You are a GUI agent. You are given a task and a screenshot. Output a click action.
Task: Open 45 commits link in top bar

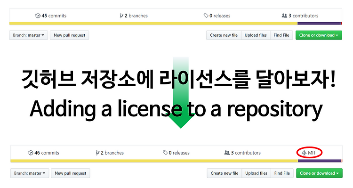coord(51,16)
